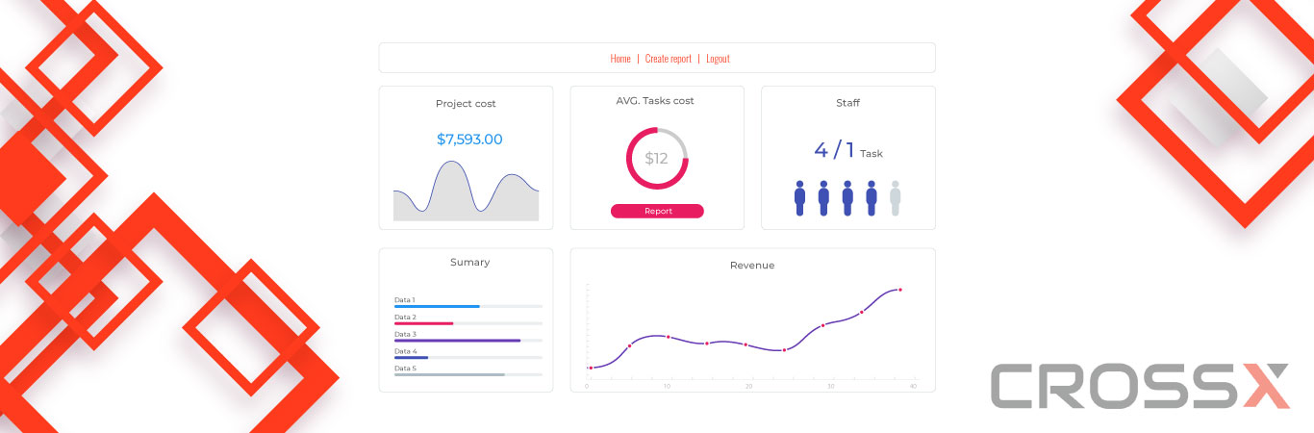Viewport: 1314px width, 433px height.
Task: Click the Data 4 progress bar
Action: pyautogui.click(x=468, y=358)
